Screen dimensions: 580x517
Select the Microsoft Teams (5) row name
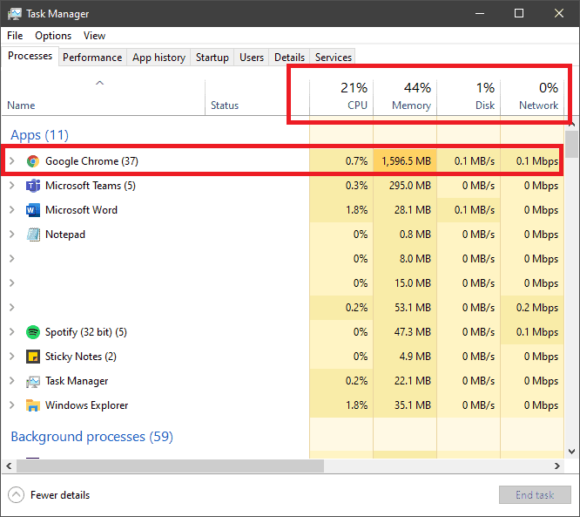(91, 186)
